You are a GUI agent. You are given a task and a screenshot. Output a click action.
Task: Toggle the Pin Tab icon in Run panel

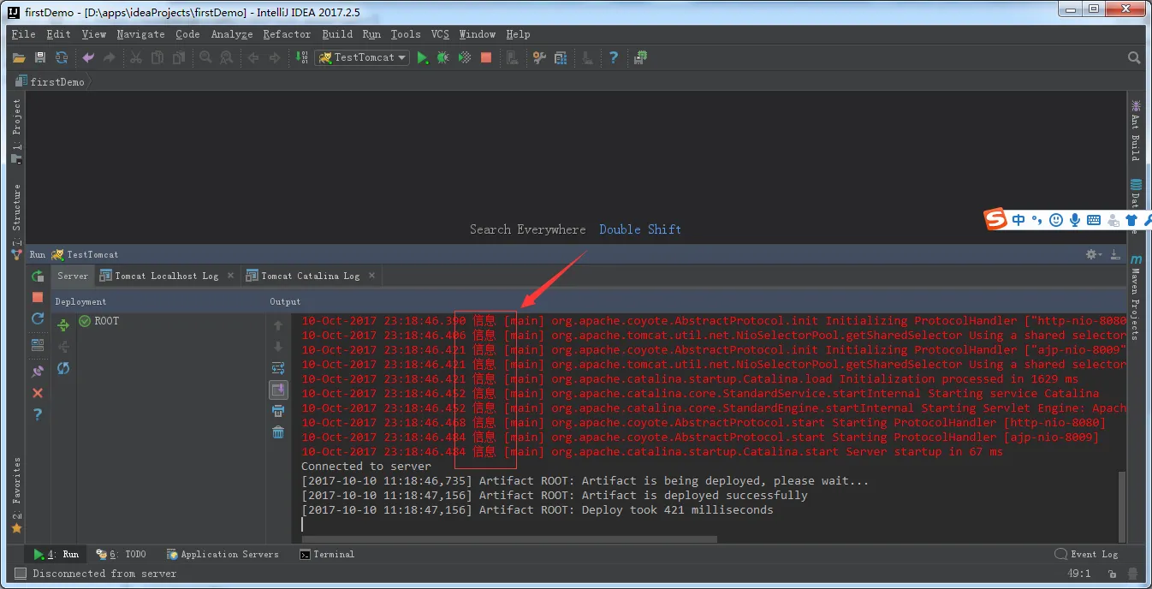38,372
